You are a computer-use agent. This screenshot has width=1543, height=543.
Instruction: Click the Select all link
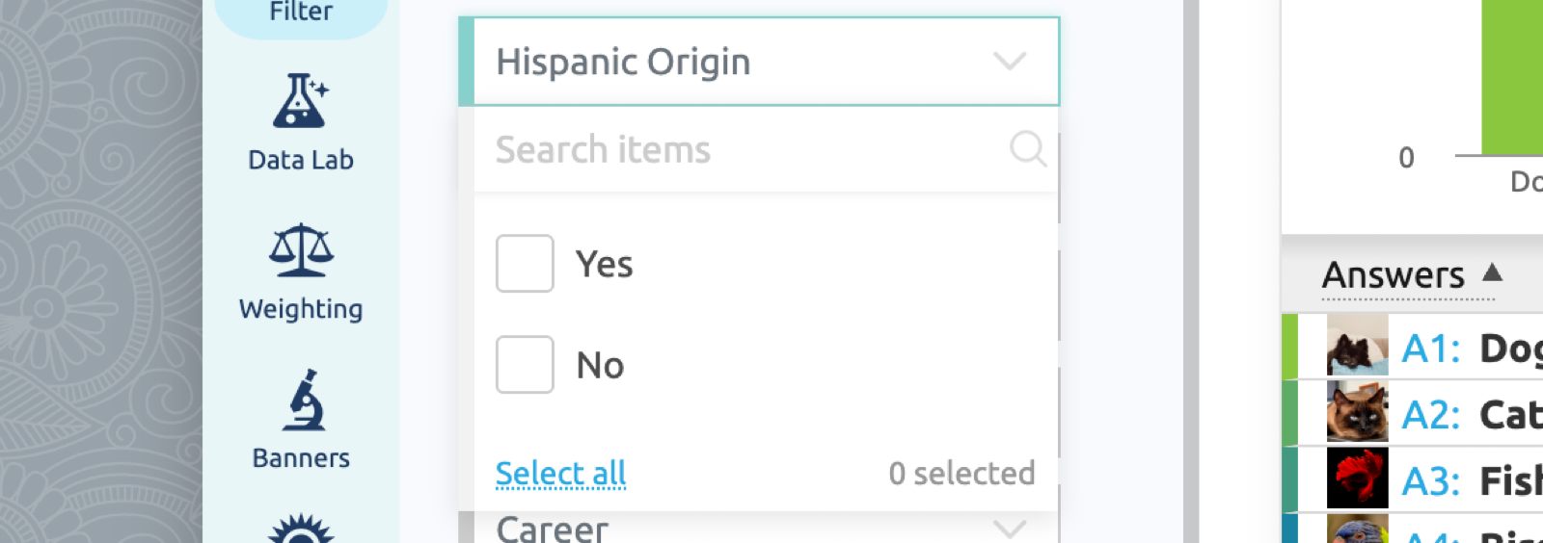[x=560, y=473]
